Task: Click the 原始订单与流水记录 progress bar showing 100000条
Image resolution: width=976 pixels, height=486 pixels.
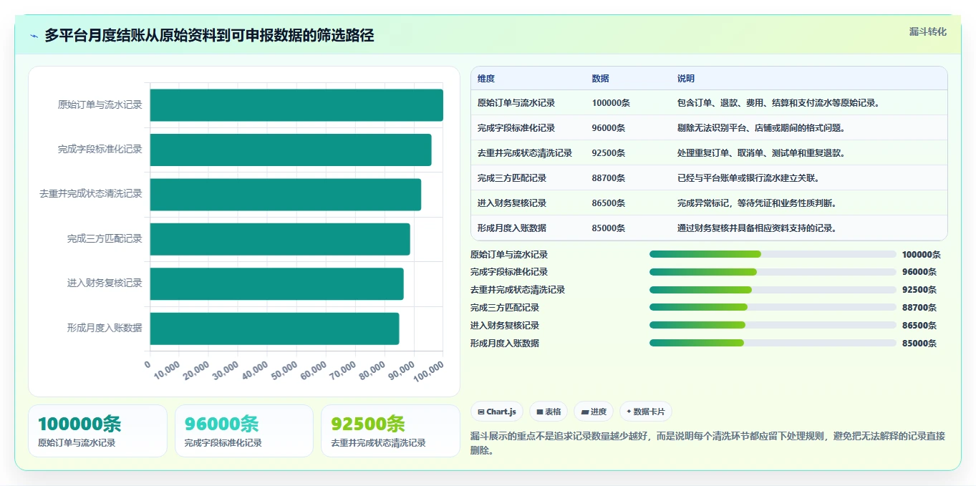Action: [773, 254]
